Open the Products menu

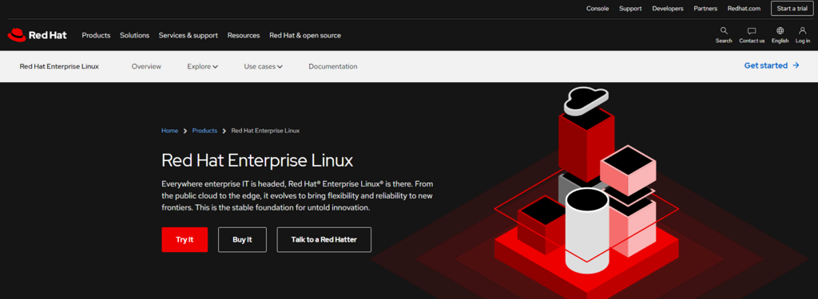[96, 35]
